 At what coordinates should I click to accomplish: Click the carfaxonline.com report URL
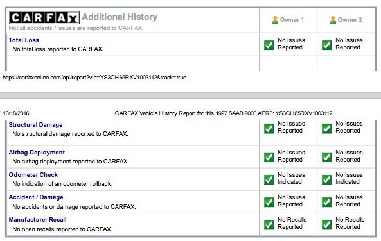pyautogui.click(x=94, y=78)
